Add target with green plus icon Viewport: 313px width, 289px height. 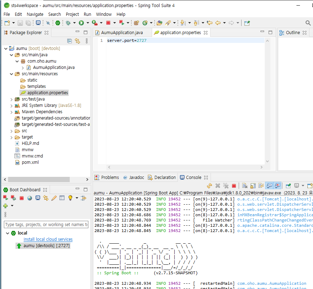click(x=6, y=206)
